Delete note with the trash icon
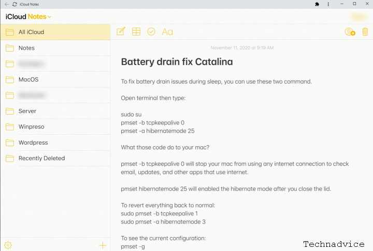 [x=365, y=32]
